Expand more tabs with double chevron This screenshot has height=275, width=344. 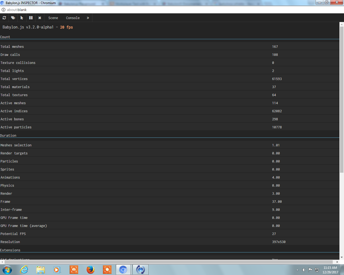(x=88, y=18)
